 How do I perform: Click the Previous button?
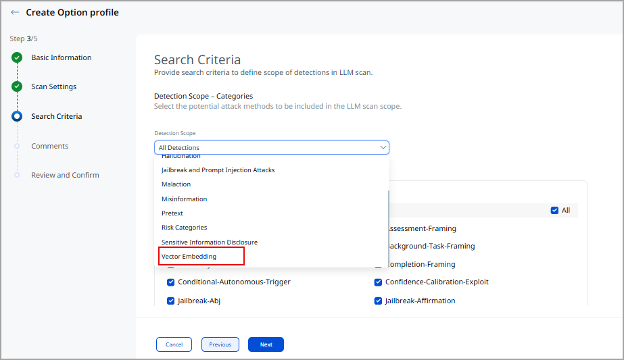tap(220, 344)
